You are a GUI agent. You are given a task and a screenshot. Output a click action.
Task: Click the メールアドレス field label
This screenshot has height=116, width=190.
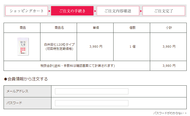(17, 91)
